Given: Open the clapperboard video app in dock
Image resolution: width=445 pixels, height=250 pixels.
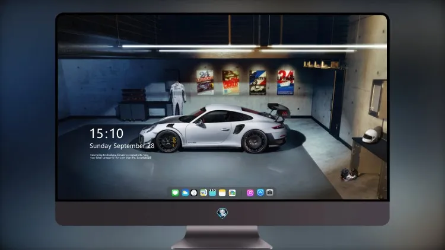Looking at the screenshot, I should tap(212, 193).
